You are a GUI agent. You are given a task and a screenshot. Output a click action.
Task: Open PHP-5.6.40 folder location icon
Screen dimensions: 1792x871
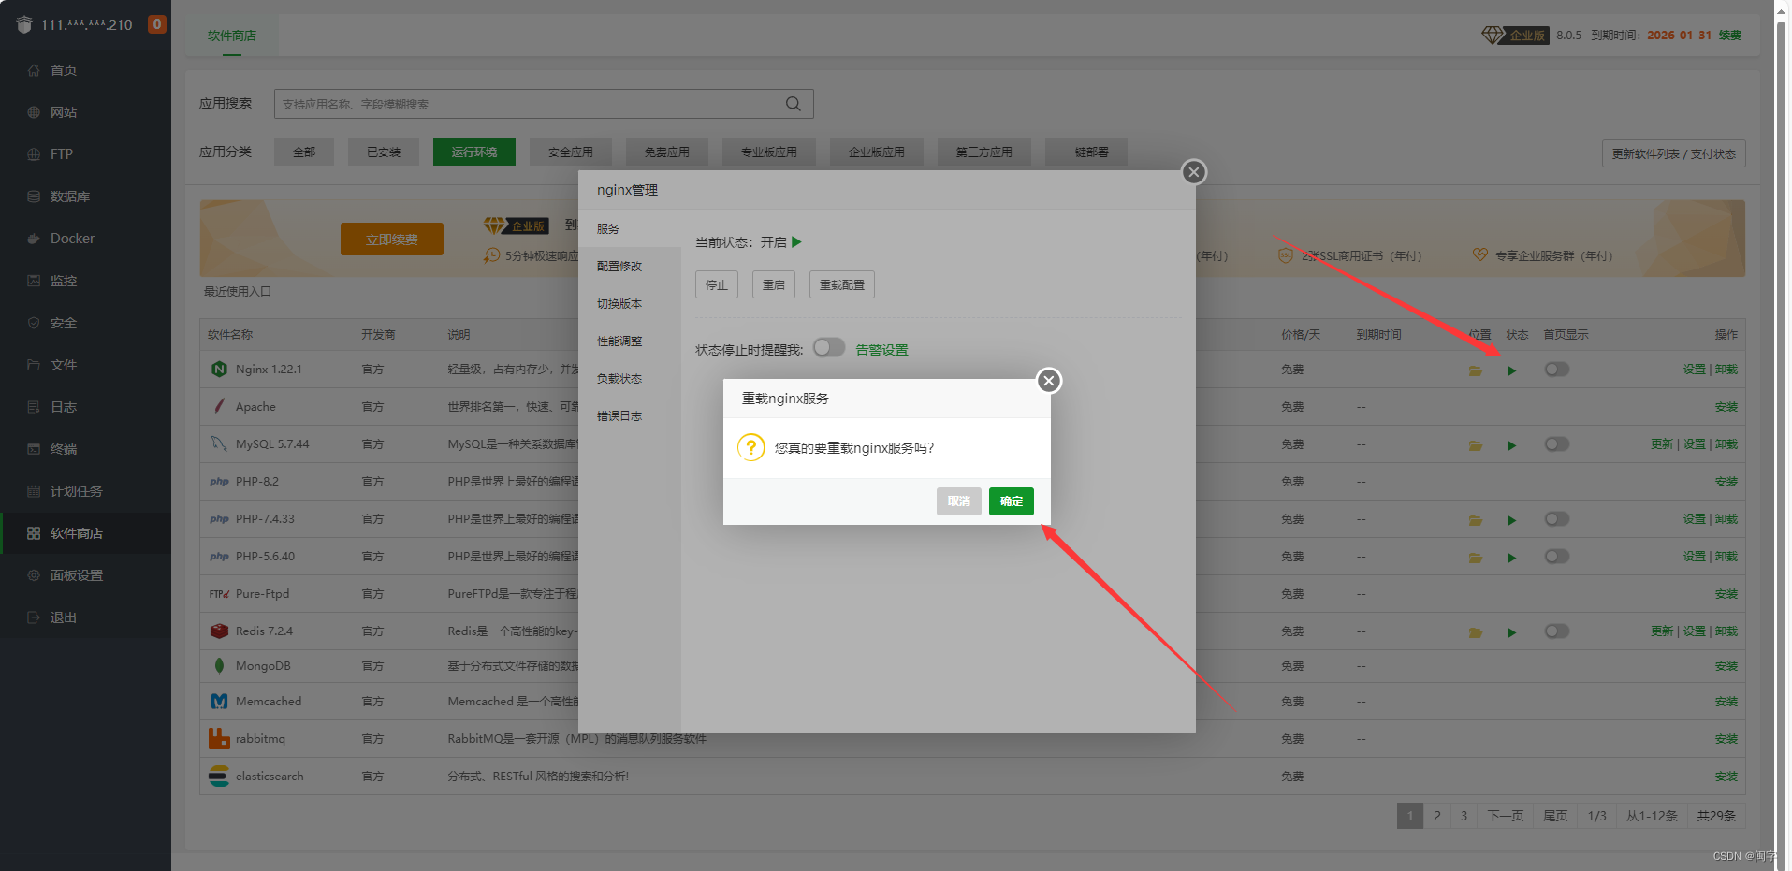tap(1476, 558)
